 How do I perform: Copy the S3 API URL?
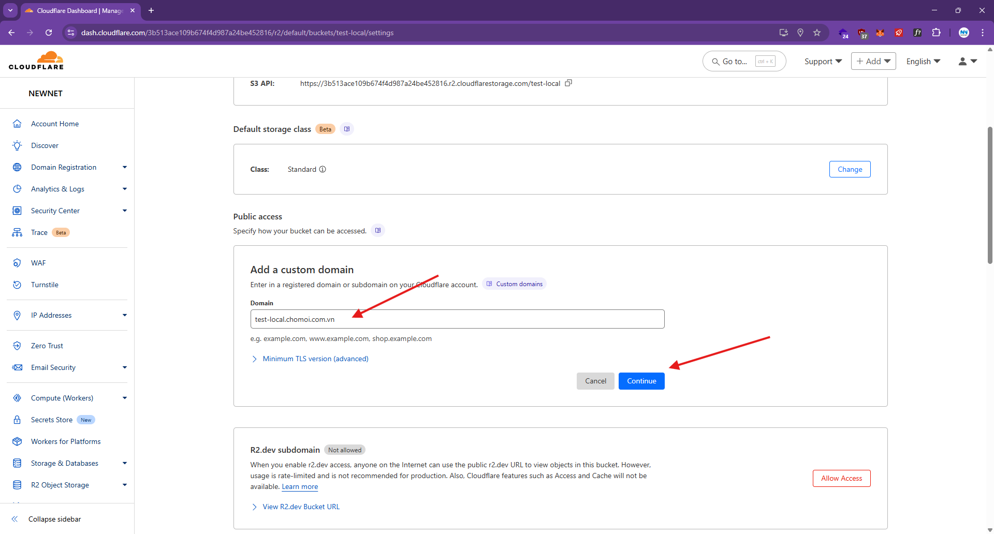(x=568, y=83)
